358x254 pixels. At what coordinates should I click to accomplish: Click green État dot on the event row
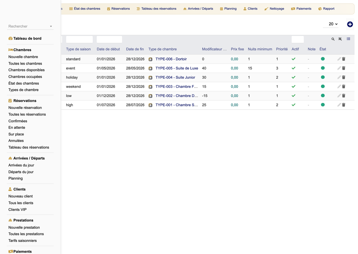(x=323, y=68)
